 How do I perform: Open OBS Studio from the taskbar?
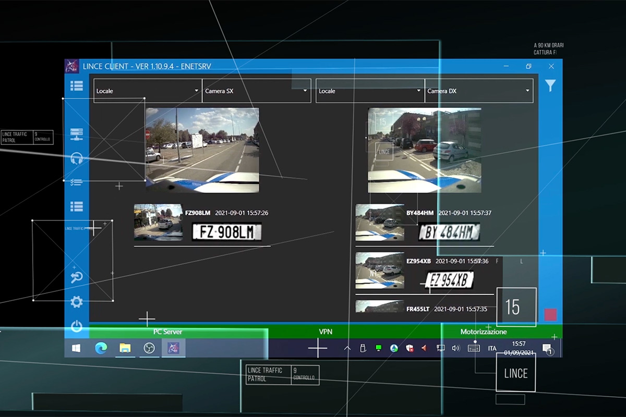(149, 348)
